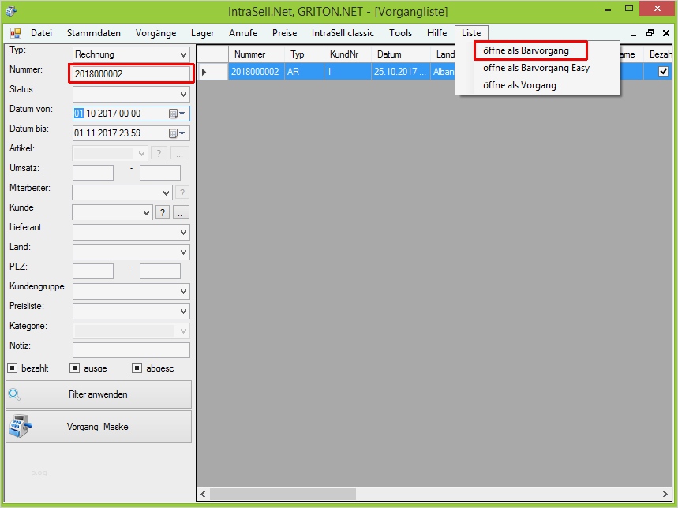Click the application icon in the menu bar

[16, 33]
